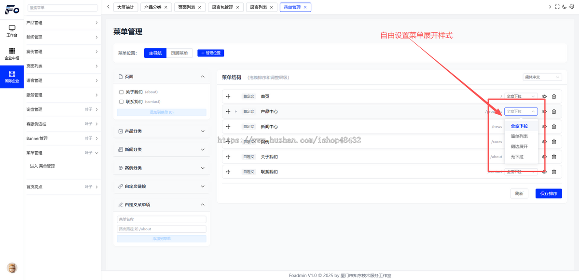
Task: Open 首页 row style dropdown
Action: pos(521,96)
